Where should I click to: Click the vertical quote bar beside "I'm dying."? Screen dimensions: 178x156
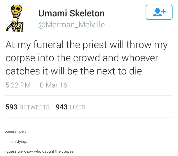5,141
